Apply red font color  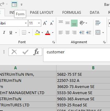tap(48, 33)
